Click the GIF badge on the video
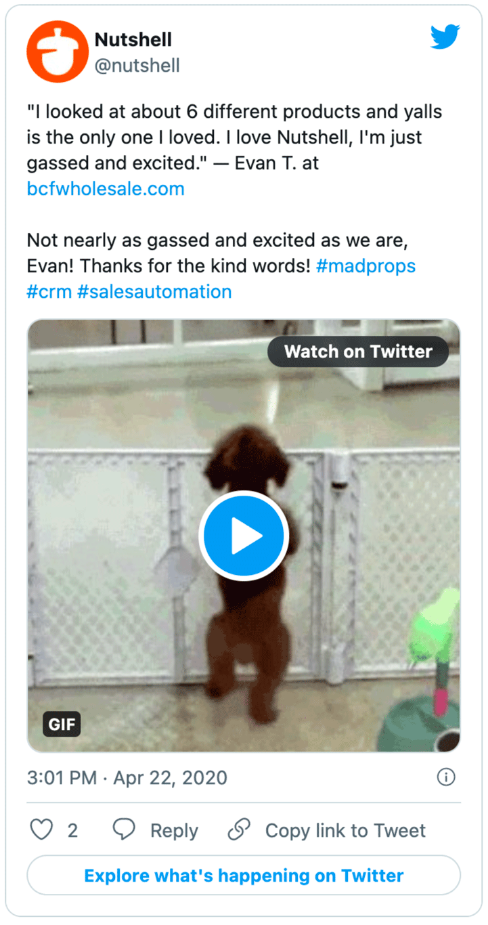Image resolution: width=488 pixels, height=925 pixels. pos(62,724)
